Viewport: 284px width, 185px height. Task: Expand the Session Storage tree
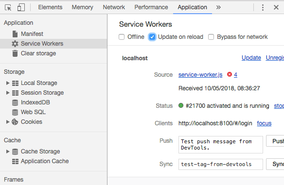tap(8, 93)
